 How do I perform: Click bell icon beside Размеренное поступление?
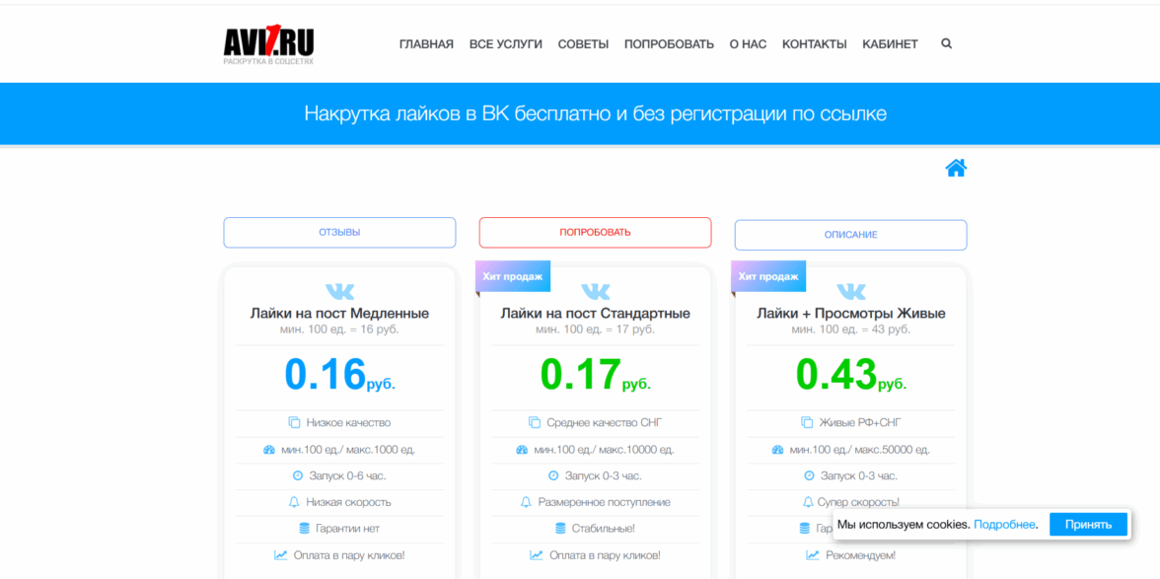[526, 502]
